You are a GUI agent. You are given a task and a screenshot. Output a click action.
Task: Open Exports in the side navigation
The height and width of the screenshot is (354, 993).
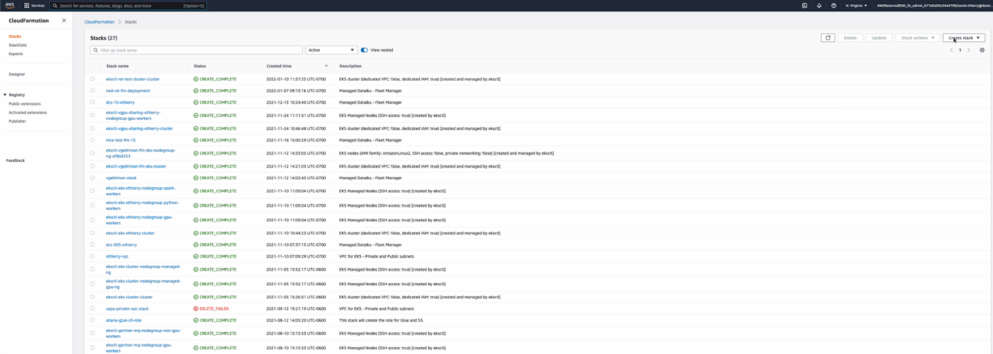click(16, 54)
